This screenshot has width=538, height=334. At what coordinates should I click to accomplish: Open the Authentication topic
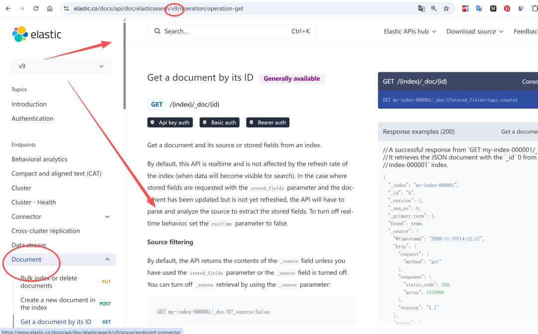[32, 119]
